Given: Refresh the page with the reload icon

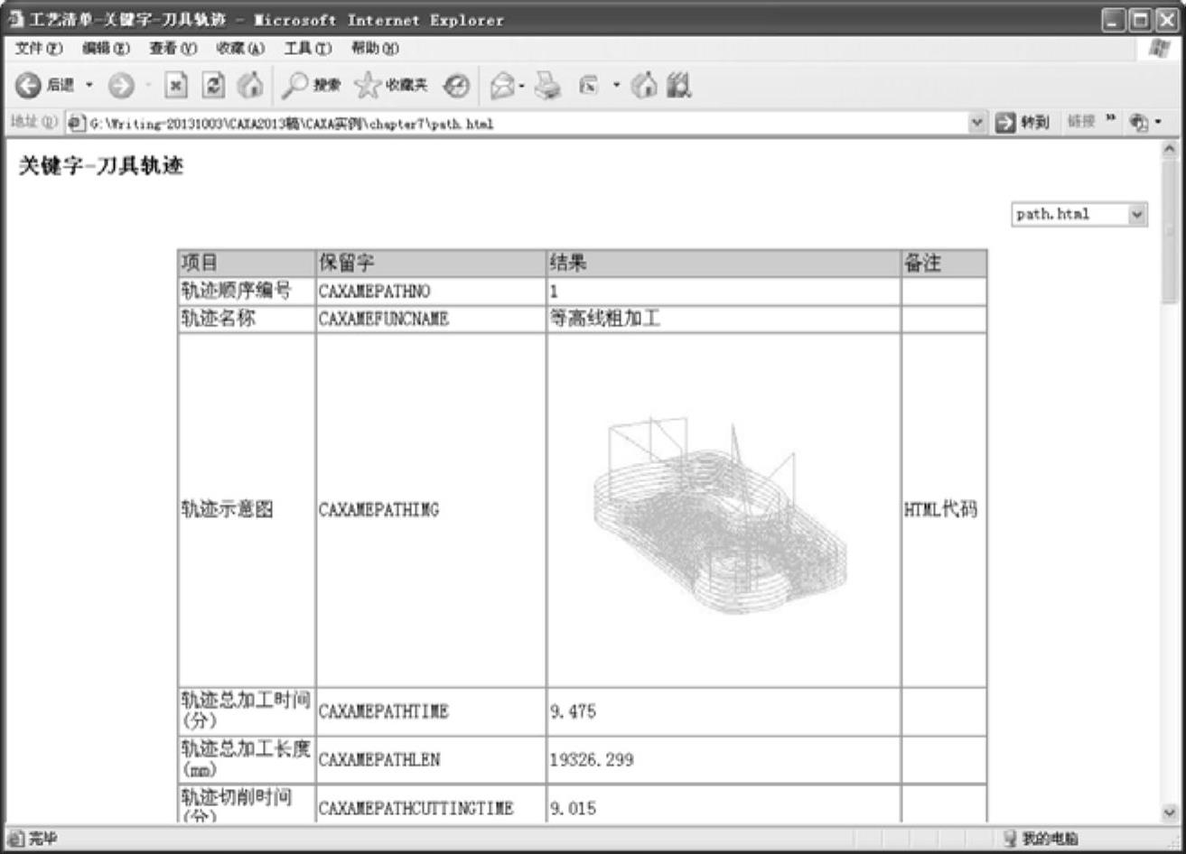Looking at the screenshot, I should coord(214,85).
